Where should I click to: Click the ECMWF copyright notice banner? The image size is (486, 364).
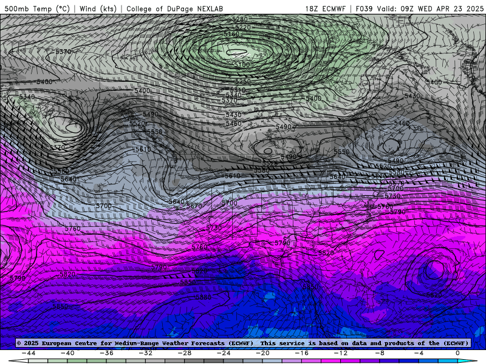[242, 343]
